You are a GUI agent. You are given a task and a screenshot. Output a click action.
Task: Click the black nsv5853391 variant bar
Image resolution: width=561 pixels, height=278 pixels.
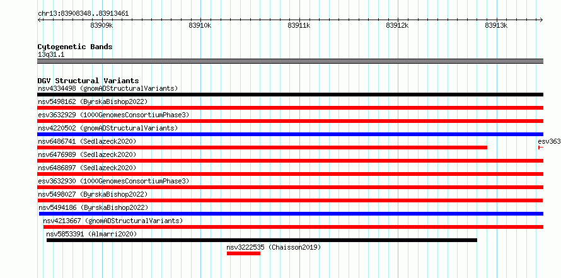(262, 240)
